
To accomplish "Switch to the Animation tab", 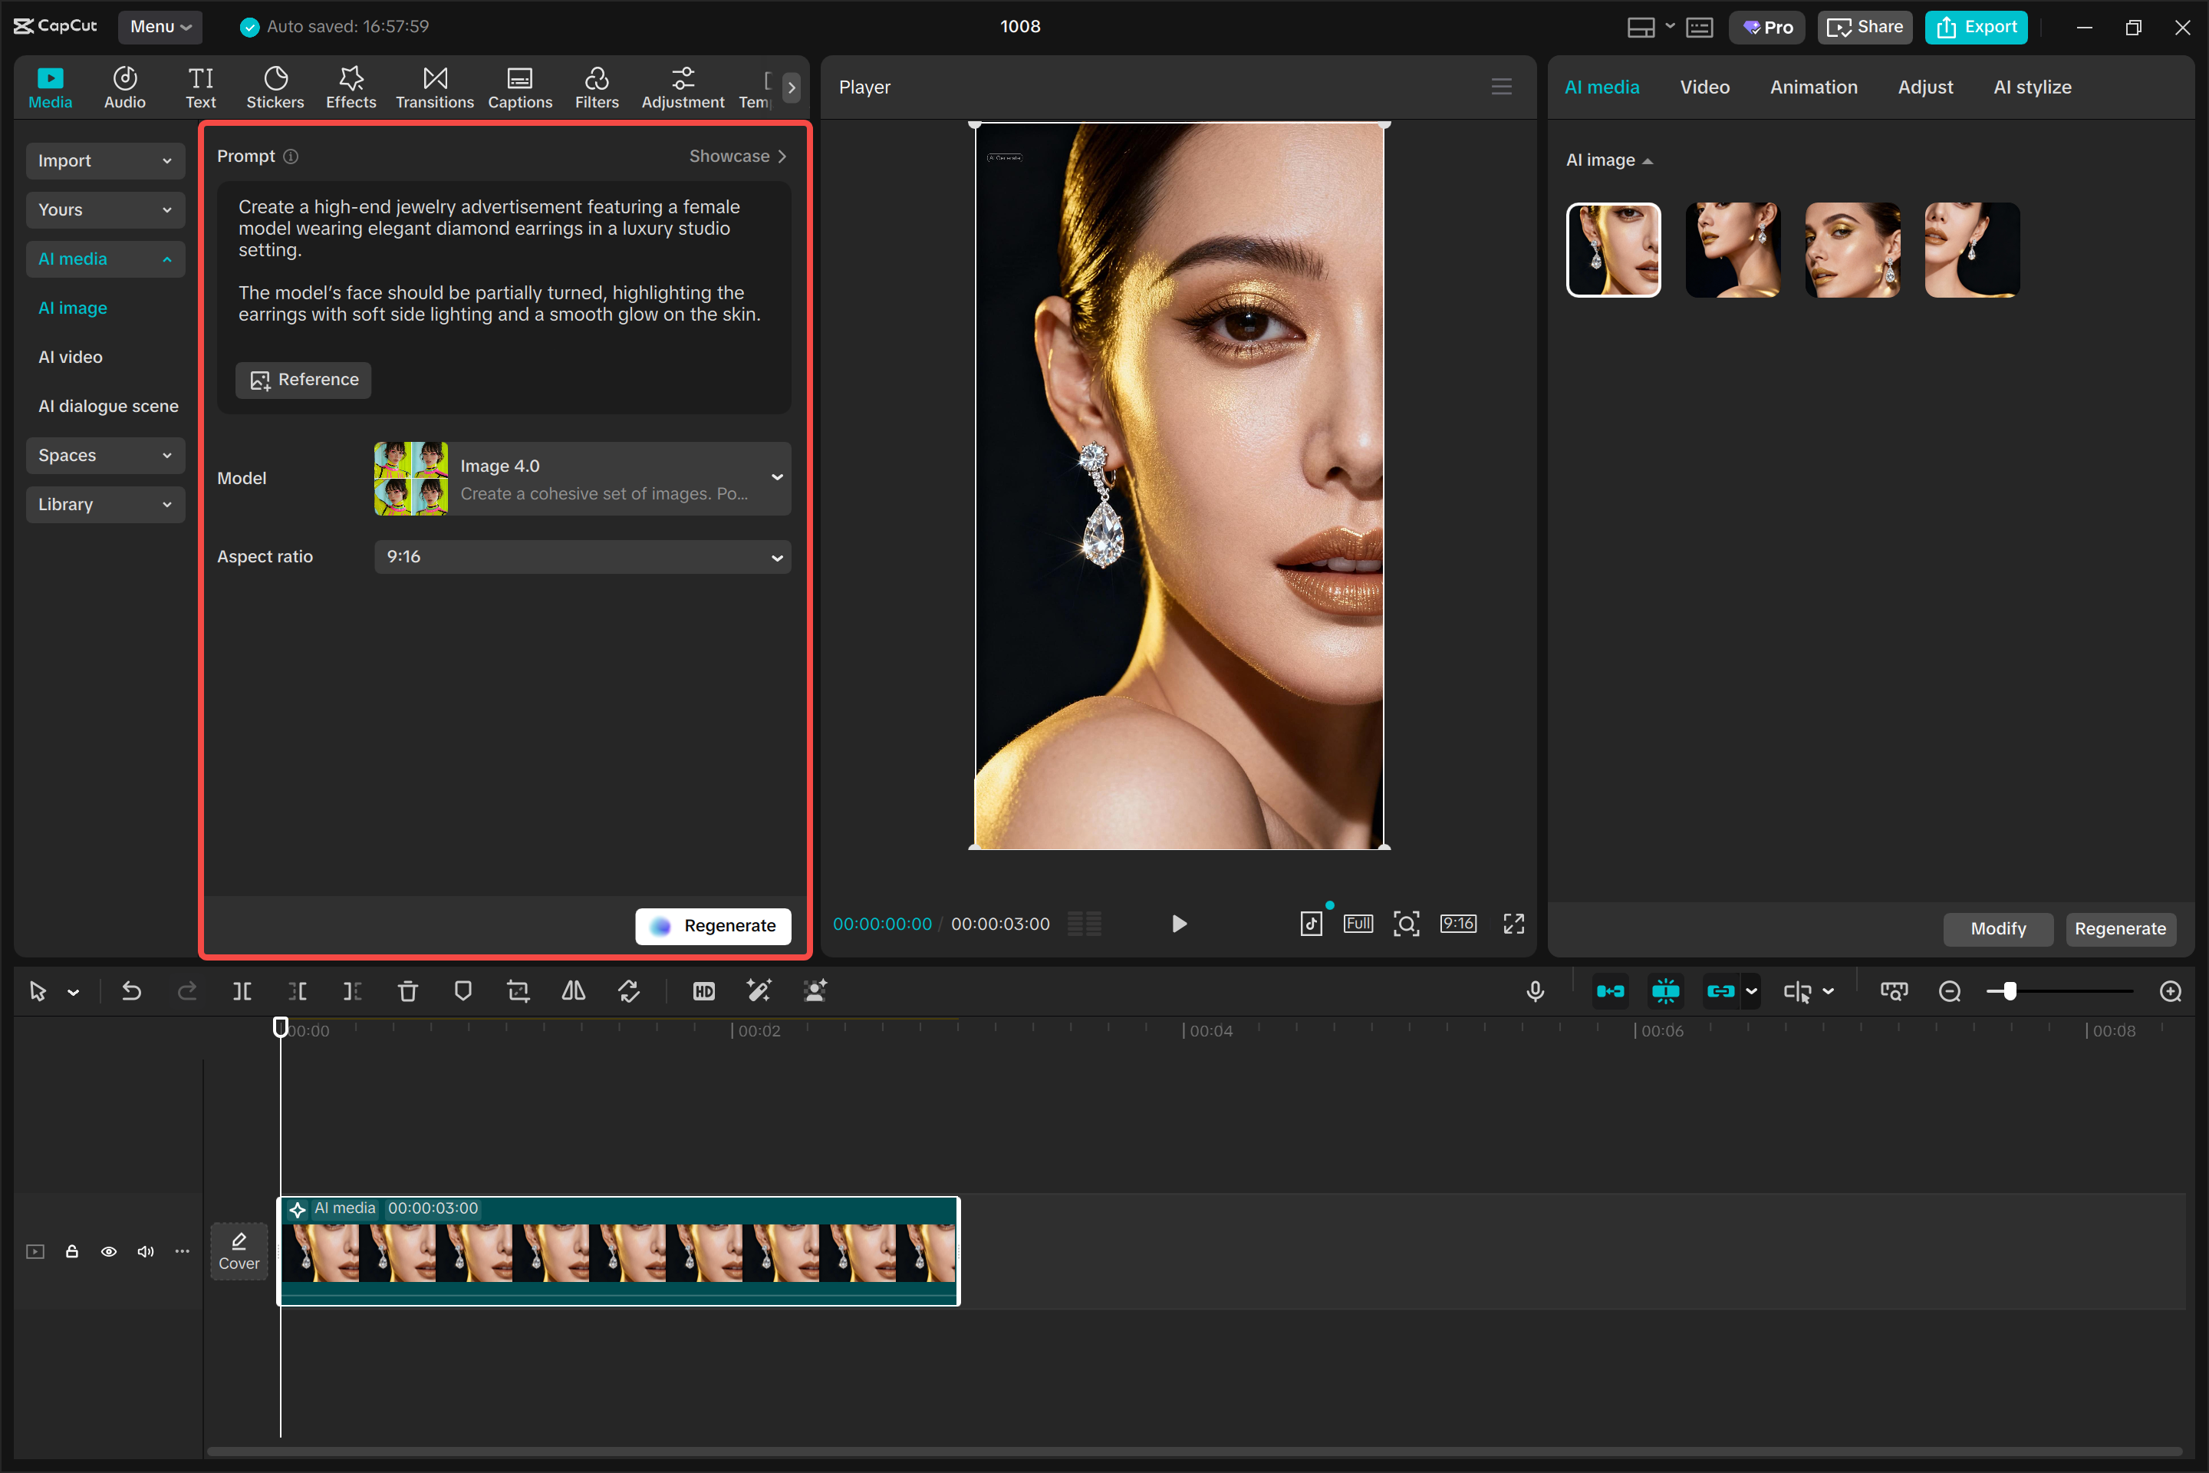I will tap(1812, 87).
